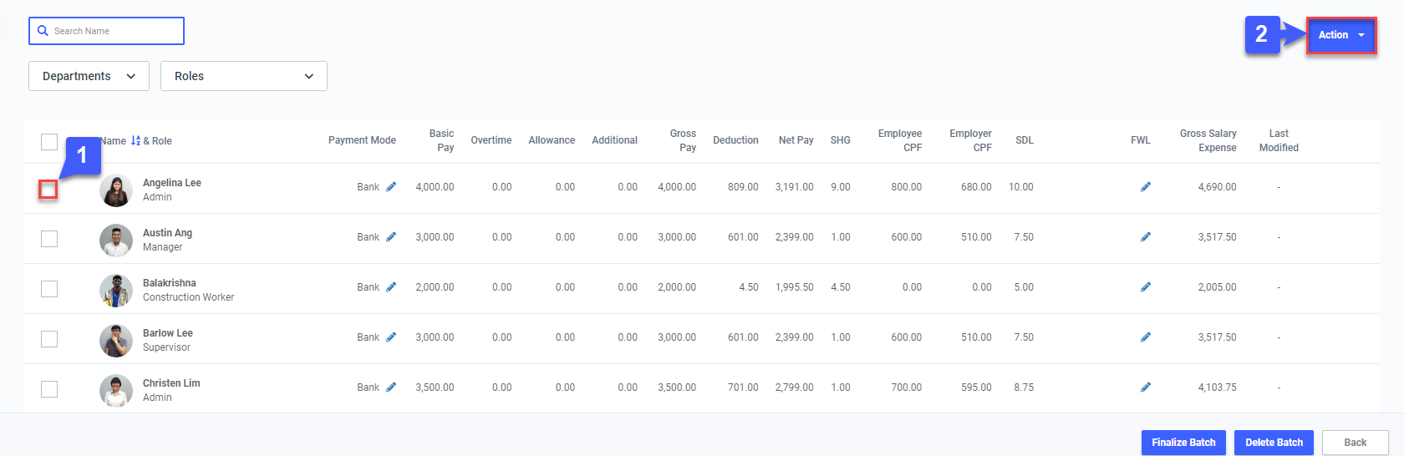1404x456 pixels.
Task: Edit payment mode pencil for Balakrishna
Action: 391,287
